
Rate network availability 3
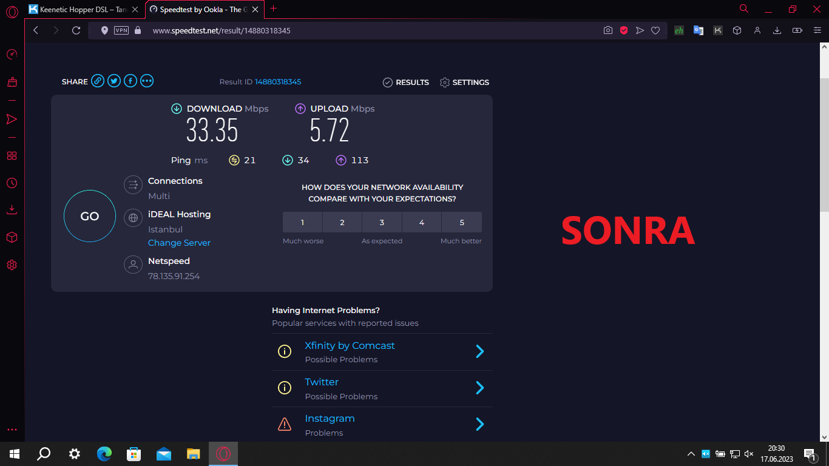382,222
